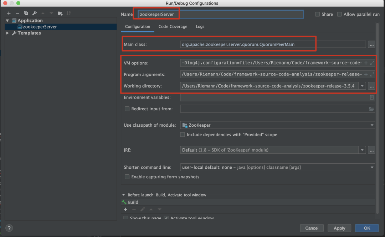Insert macro plus icon in Program arguments
This screenshot has height=237, width=385.
(366, 74)
